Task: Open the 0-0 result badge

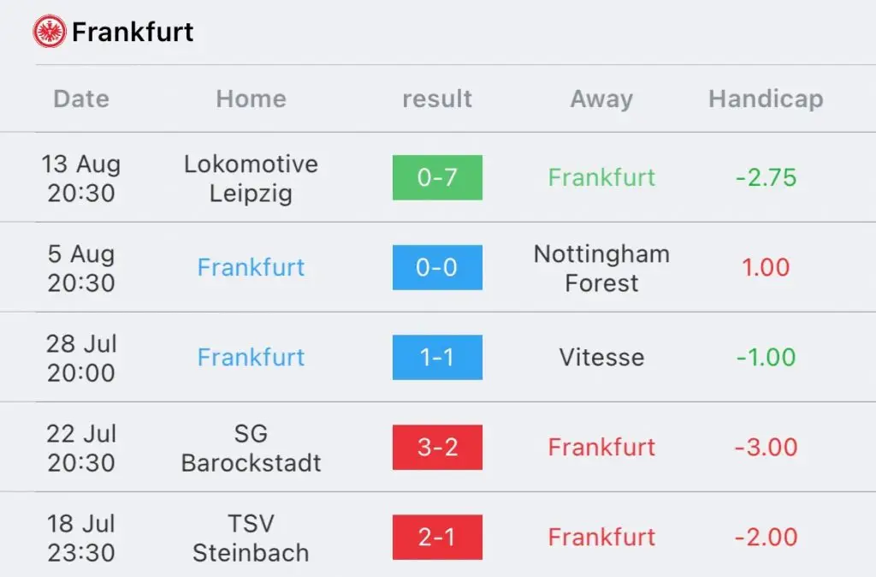Action: (x=437, y=267)
